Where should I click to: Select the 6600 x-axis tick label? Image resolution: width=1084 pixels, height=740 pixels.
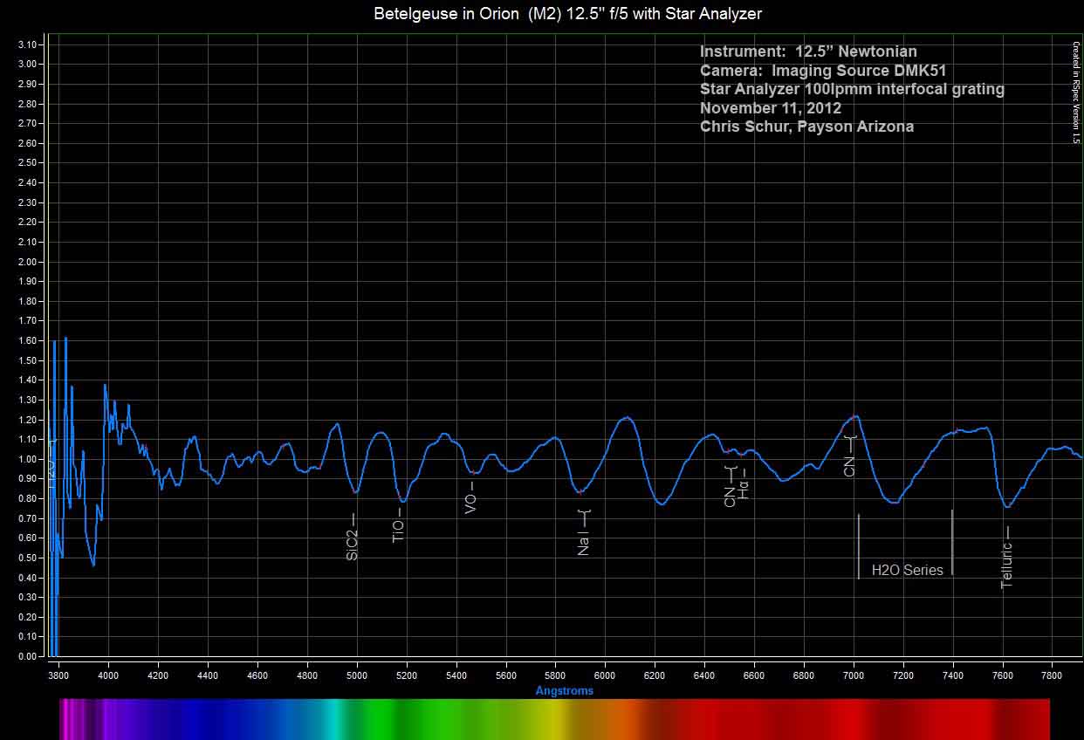(755, 675)
